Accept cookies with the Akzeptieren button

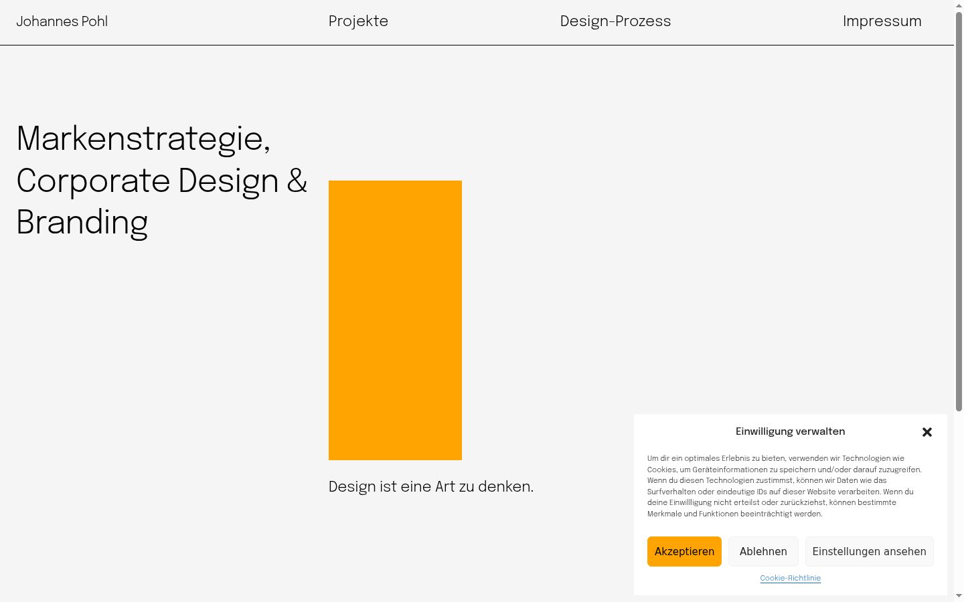pyautogui.click(x=684, y=551)
